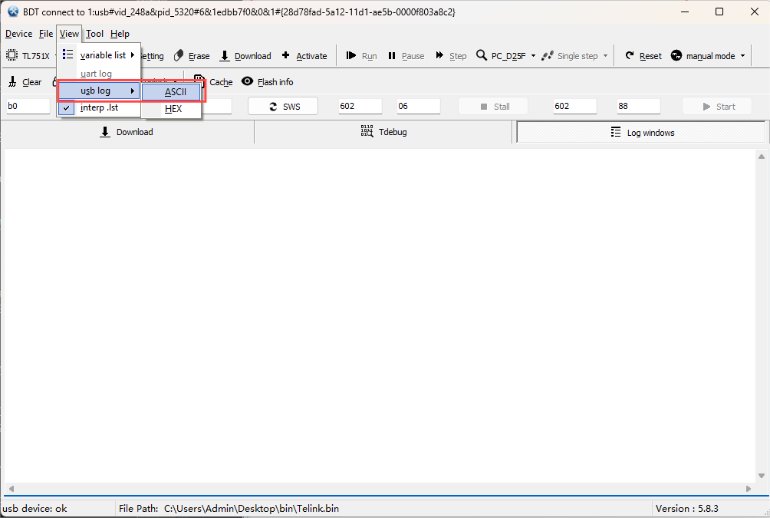This screenshot has height=518, width=770.
Task: Switch to the Tdebug tab
Action: pyautogui.click(x=383, y=132)
